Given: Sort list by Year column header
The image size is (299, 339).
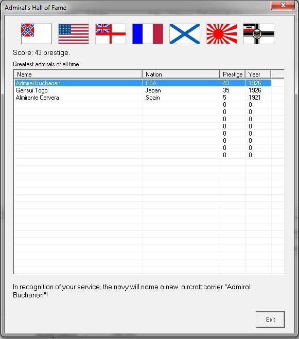Looking at the screenshot, I should [x=258, y=74].
